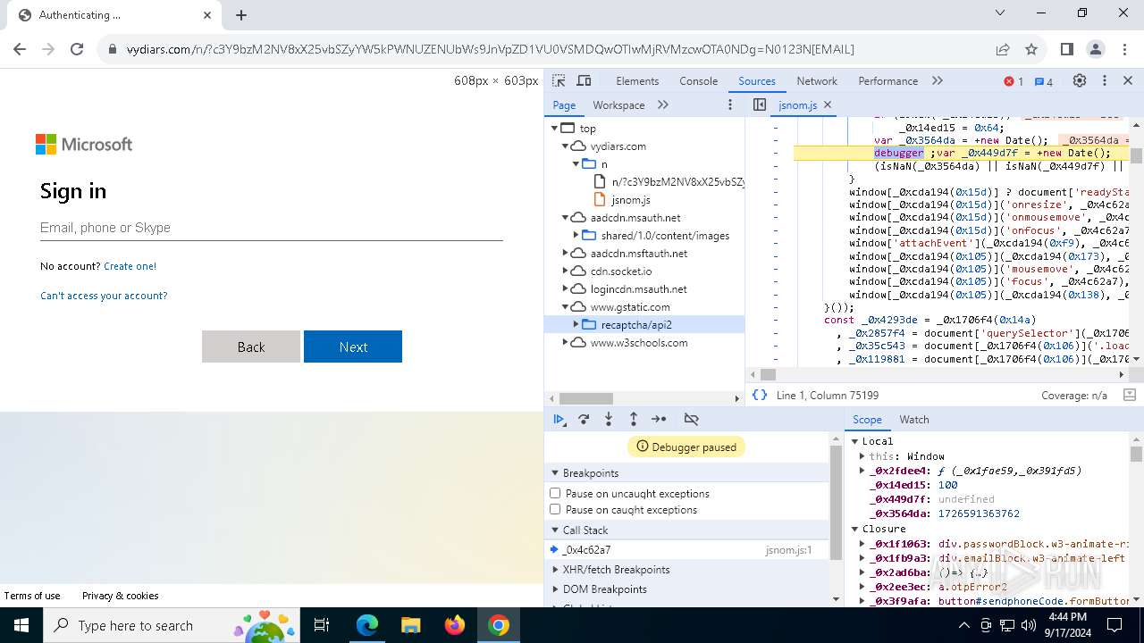Switch to the Watch tab
This screenshot has width=1144, height=643.
click(x=914, y=419)
